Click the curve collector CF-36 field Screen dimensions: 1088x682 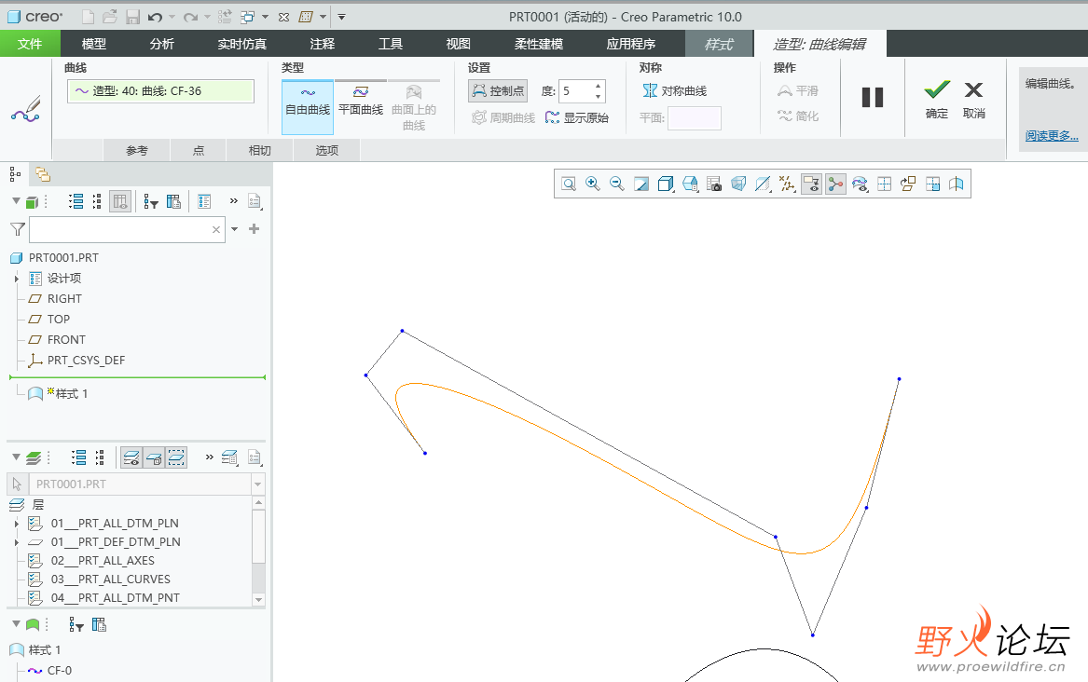pyautogui.click(x=160, y=91)
